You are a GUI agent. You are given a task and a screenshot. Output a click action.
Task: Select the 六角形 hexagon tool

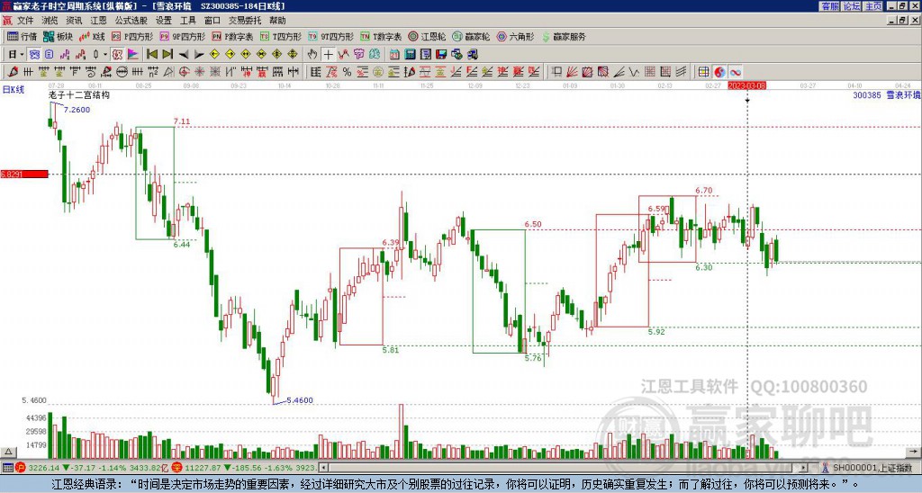click(x=515, y=36)
